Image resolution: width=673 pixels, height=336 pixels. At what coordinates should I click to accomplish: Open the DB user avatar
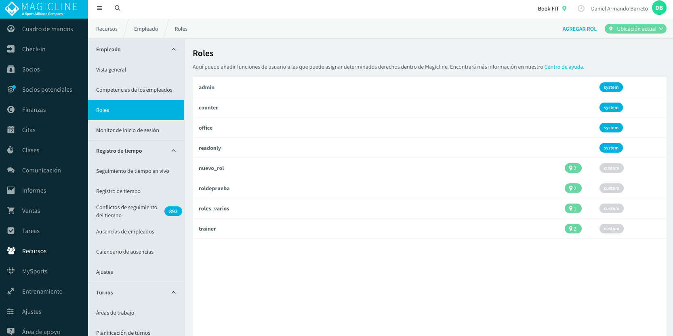click(x=659, y=8)
